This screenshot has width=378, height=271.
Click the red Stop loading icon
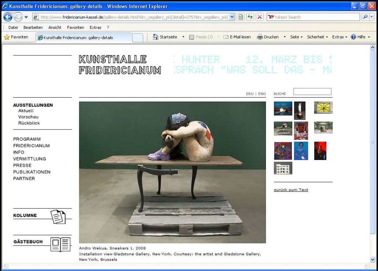click(x=260, y=17)
